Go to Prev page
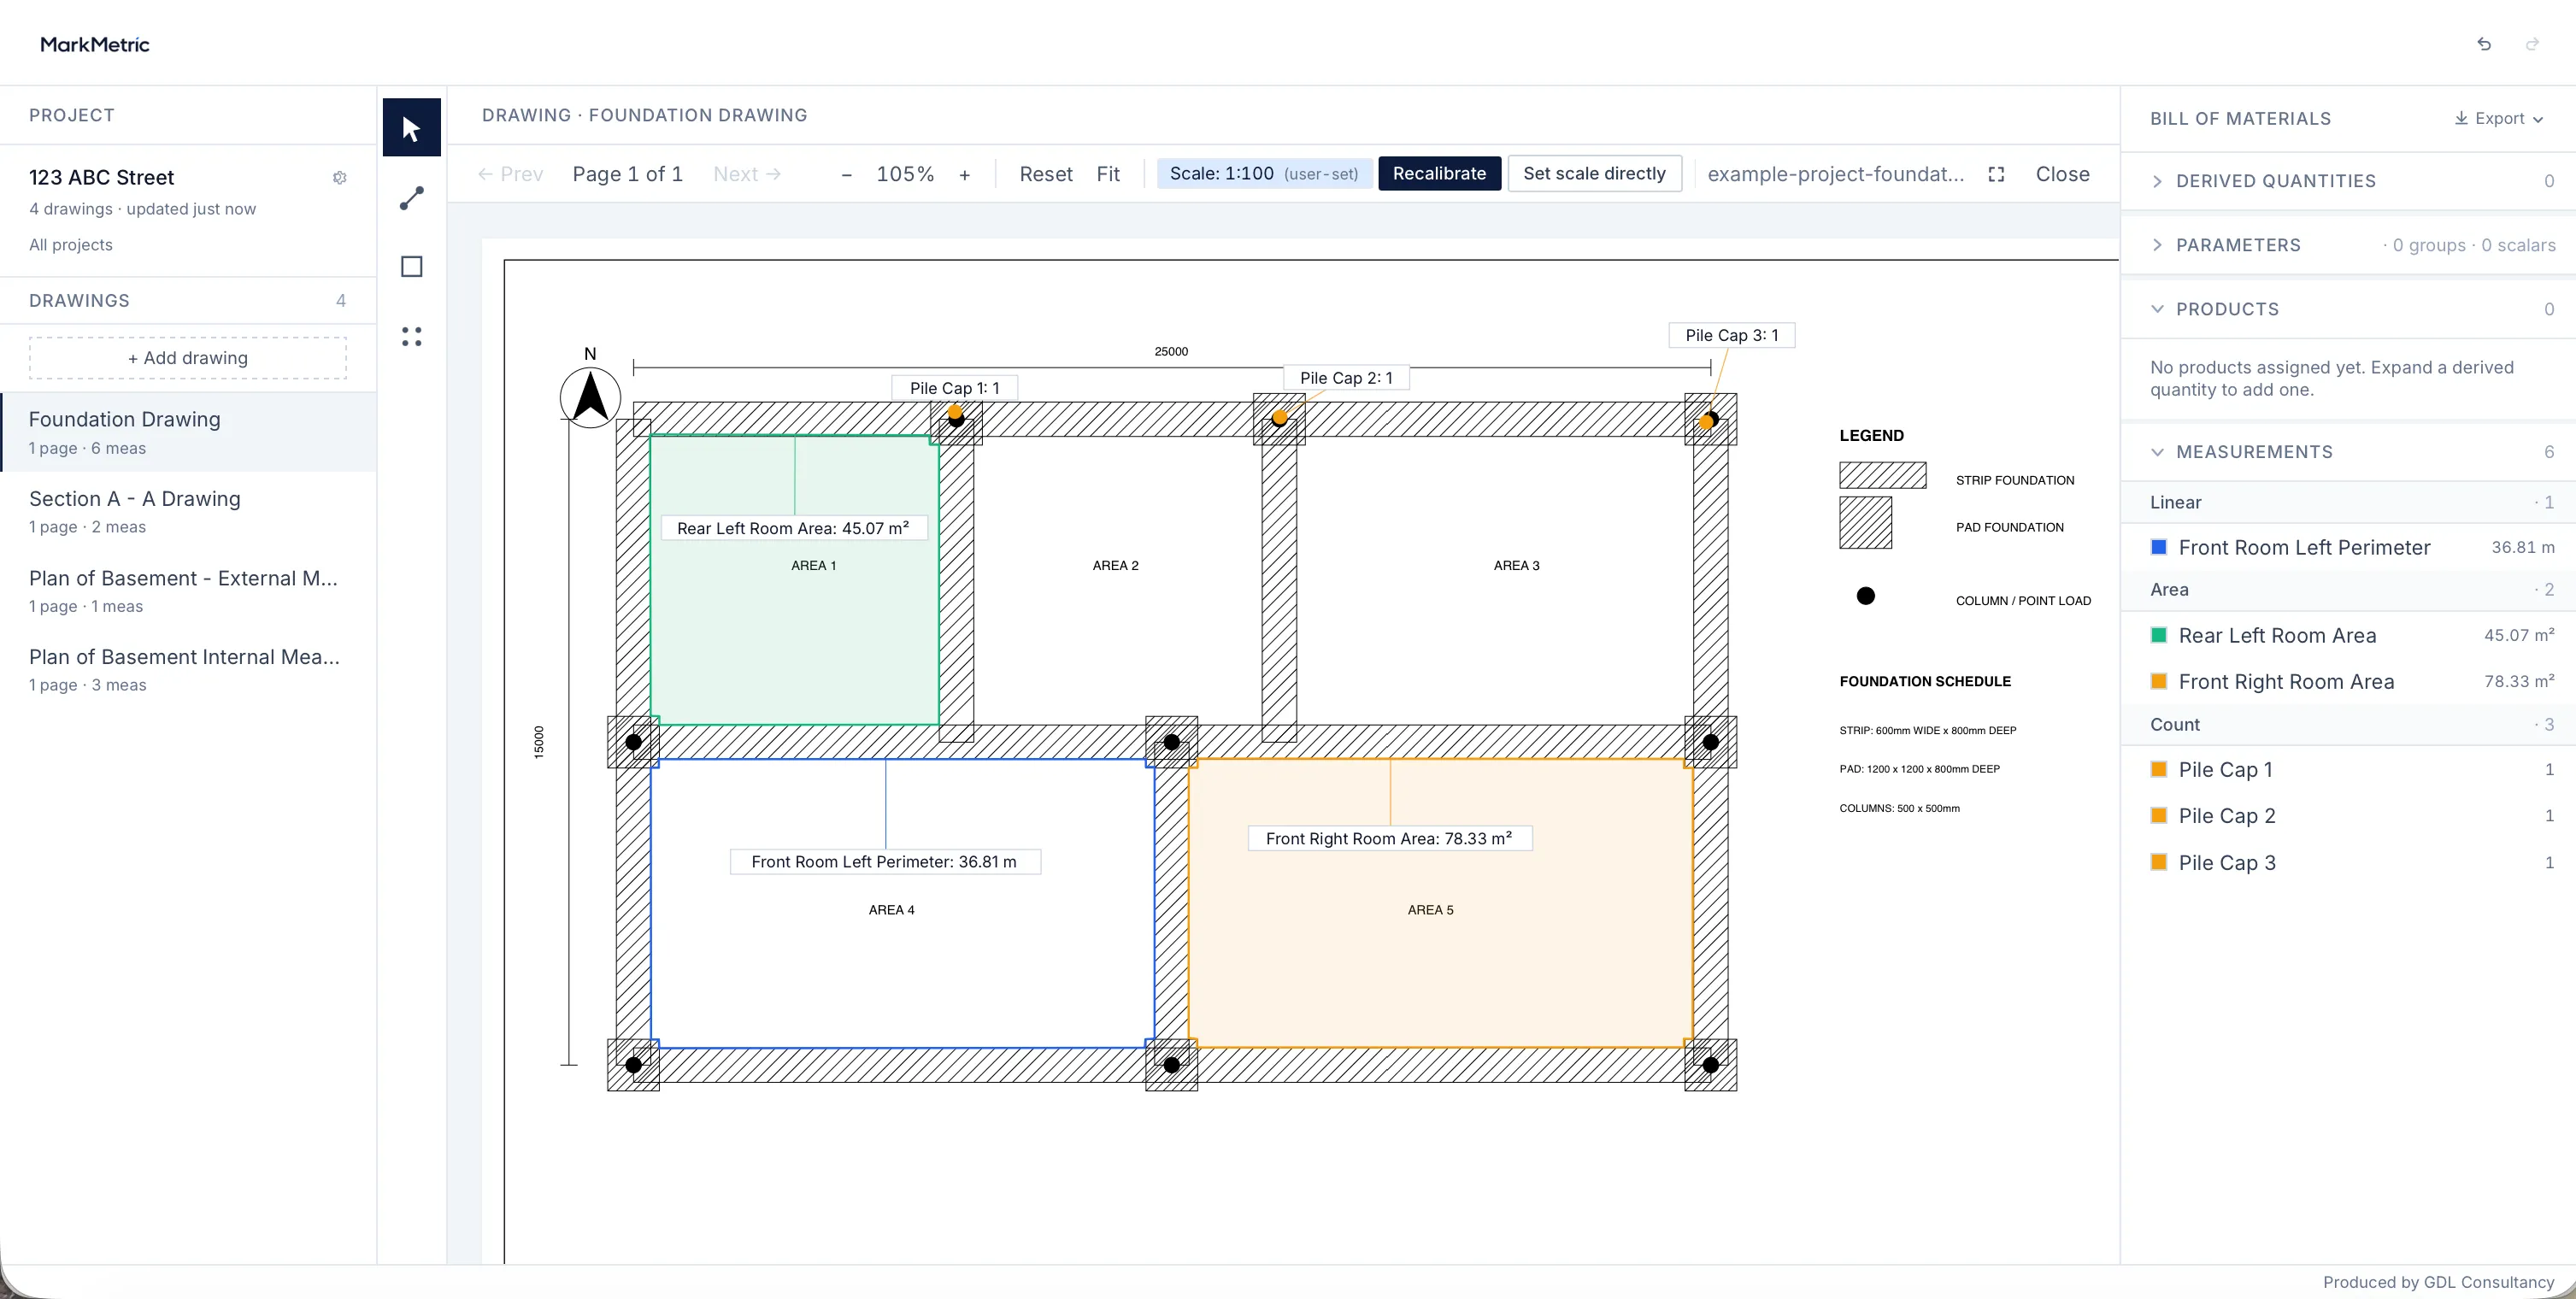Image resolution: width=2576 pixels, height=1299 pixels. click(510, 174)
